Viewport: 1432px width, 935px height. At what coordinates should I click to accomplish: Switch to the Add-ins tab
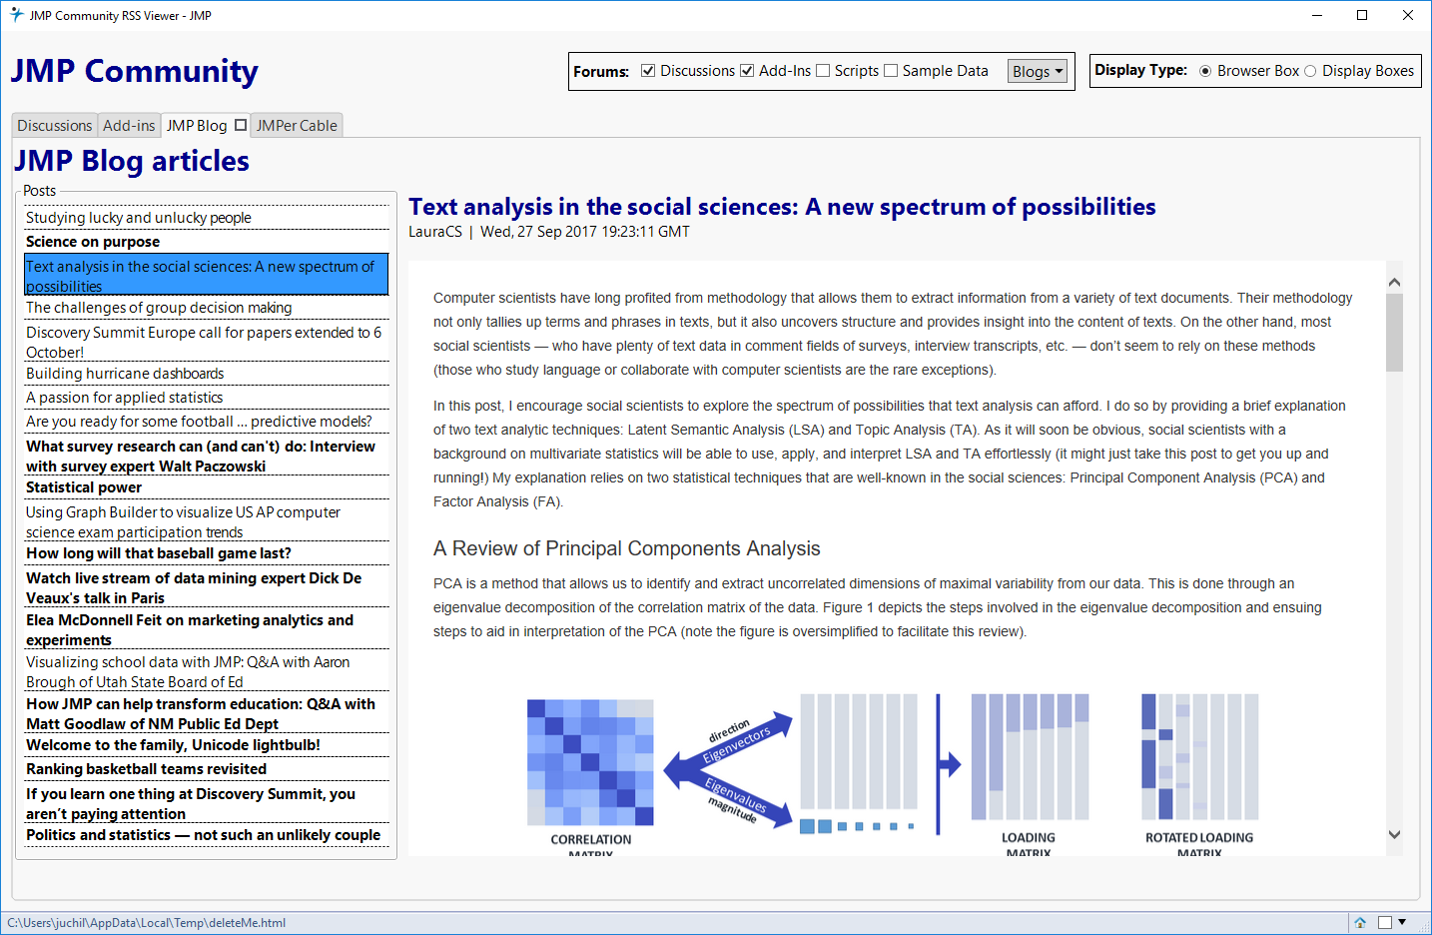128,125
